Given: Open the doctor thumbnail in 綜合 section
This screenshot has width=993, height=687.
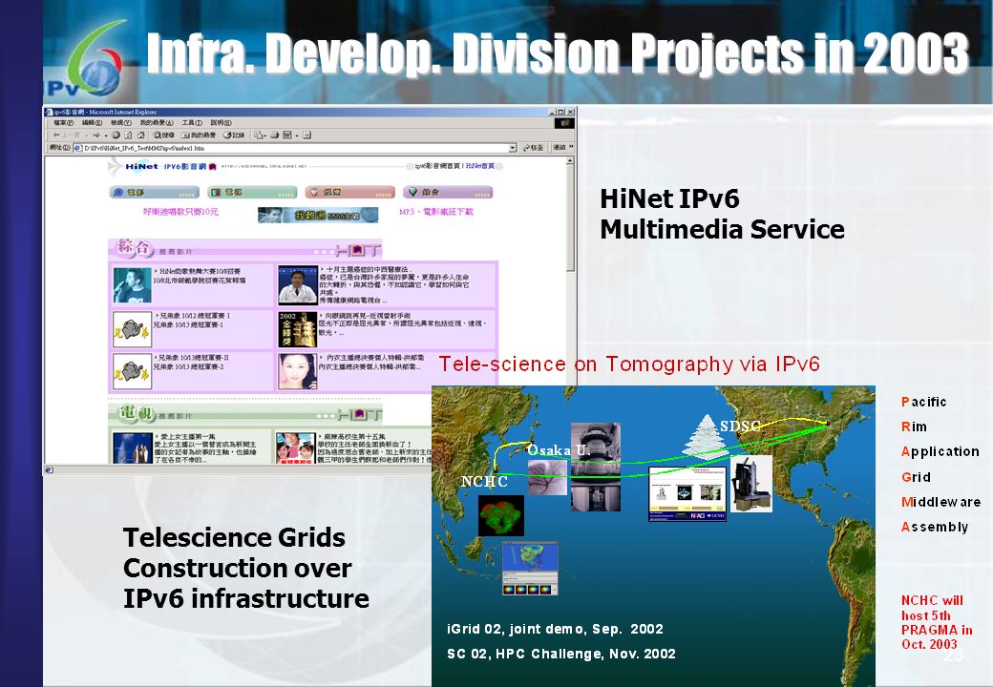Looking at the screenshot, I should [298, 285].
